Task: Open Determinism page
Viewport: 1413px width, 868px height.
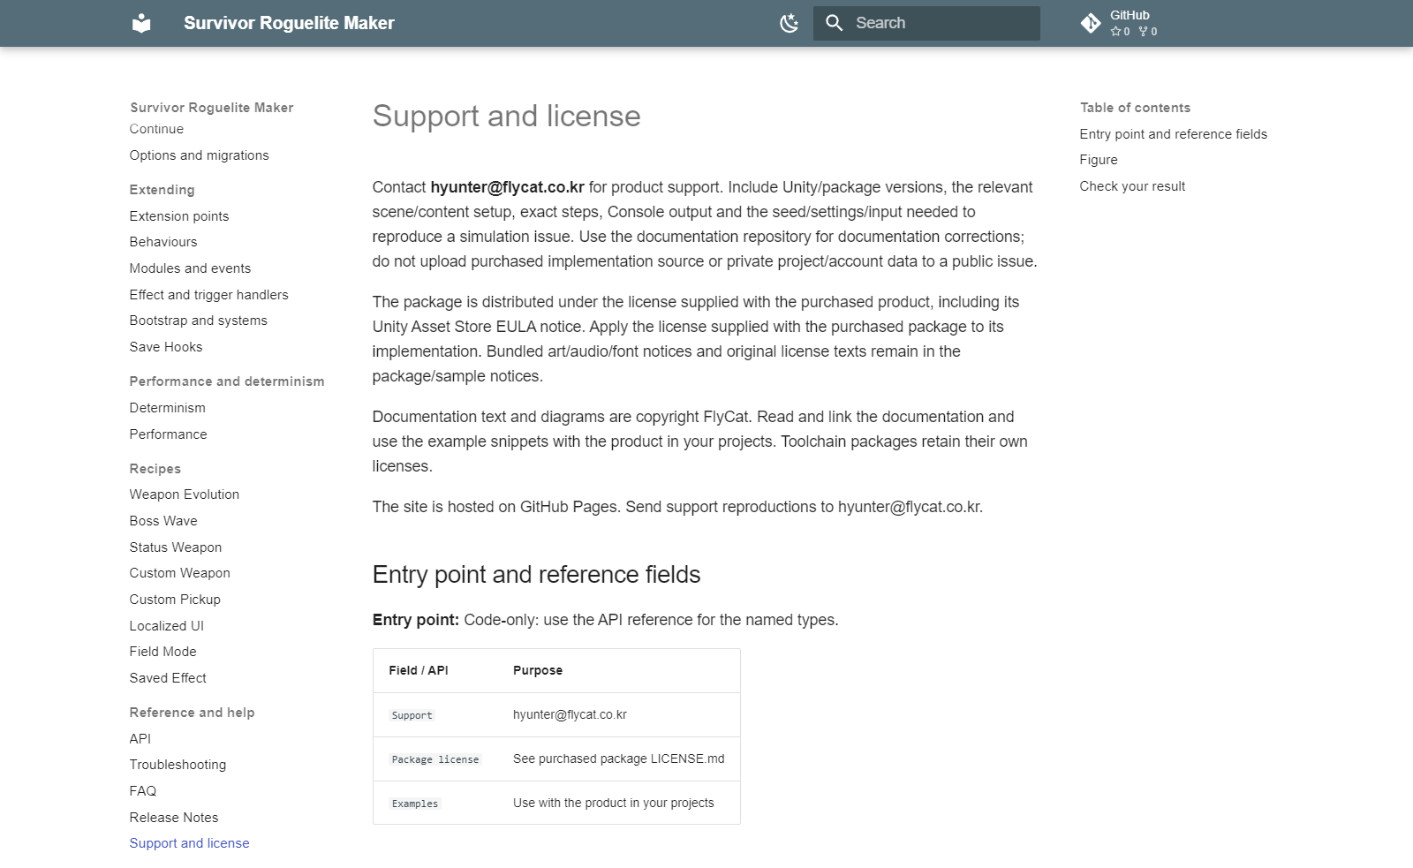Action: pyautogui.click(x=167, y=408)
